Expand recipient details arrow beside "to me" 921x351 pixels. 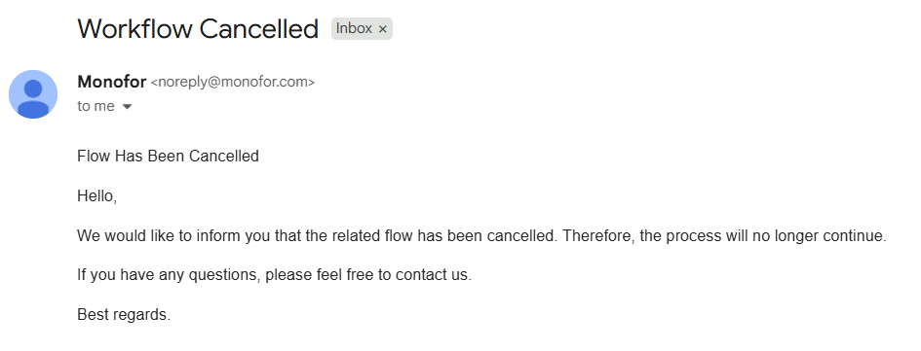127,107
